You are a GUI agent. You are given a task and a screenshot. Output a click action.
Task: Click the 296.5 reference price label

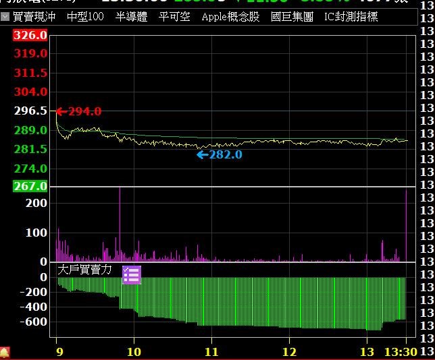[x=30, y=111]
